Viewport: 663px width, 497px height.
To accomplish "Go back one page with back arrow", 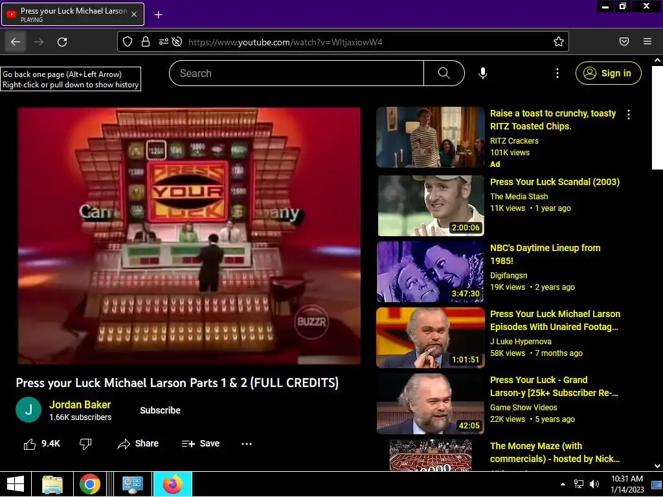I will 16,42.
